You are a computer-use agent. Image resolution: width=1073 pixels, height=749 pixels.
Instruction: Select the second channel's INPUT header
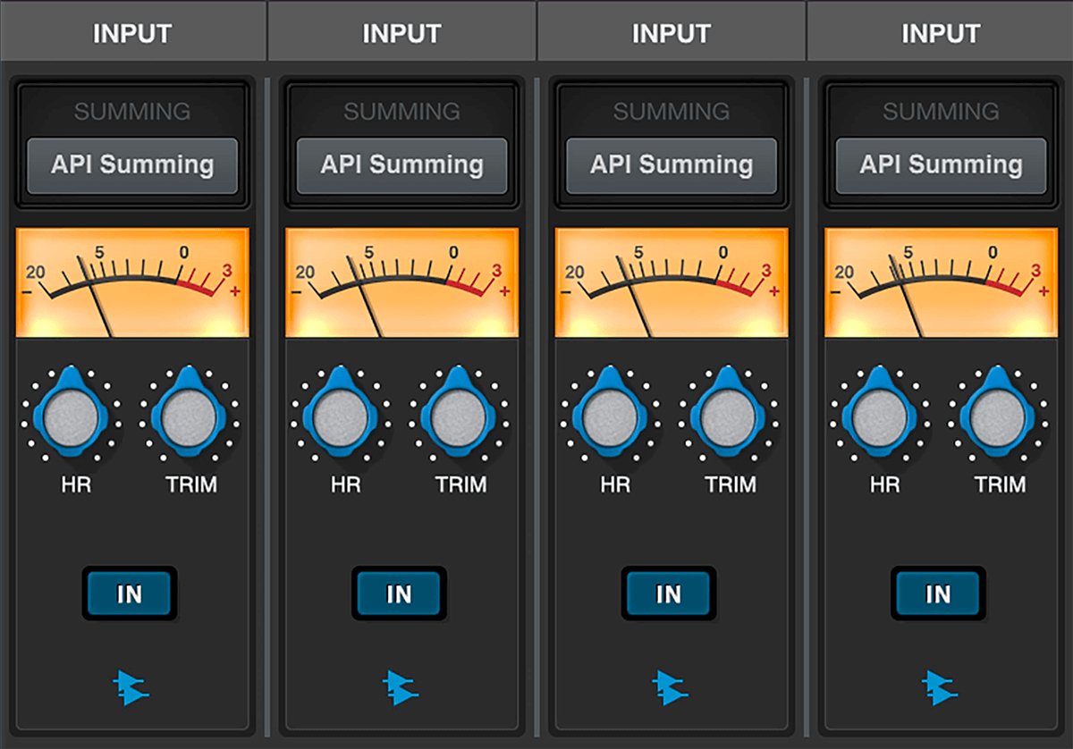point(401,32)
